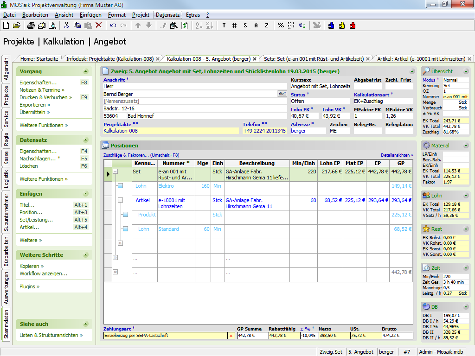This screenshot has height=356, width=475.
Task: Click the Print toolbar icon
Action: coord(31,25)
